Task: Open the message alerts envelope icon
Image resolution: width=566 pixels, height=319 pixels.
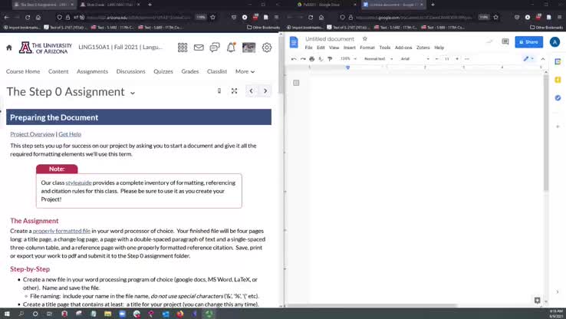Action: (x=199, y=48)
